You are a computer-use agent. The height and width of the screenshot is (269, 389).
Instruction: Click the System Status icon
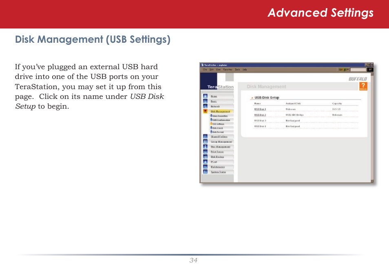coord(205,172)
